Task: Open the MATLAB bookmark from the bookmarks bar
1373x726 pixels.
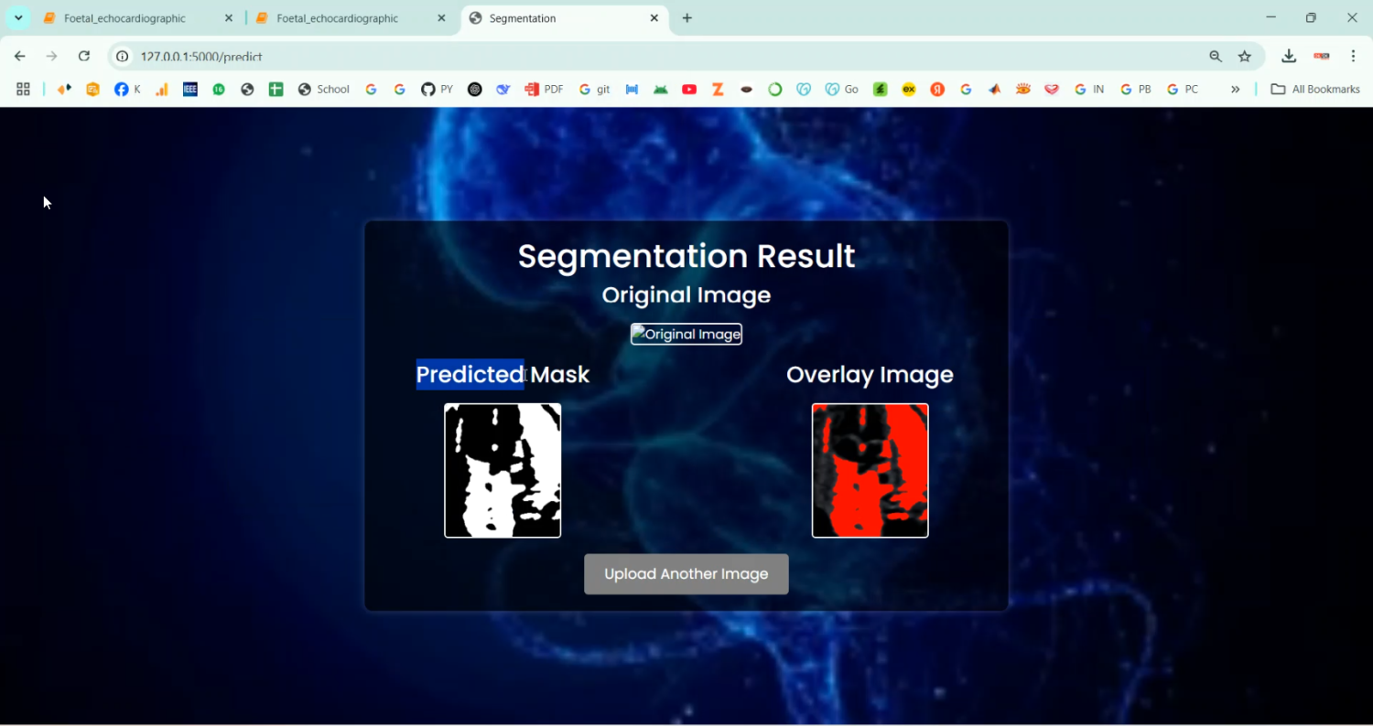Action: pyautogui.click(x=995, y=89)
